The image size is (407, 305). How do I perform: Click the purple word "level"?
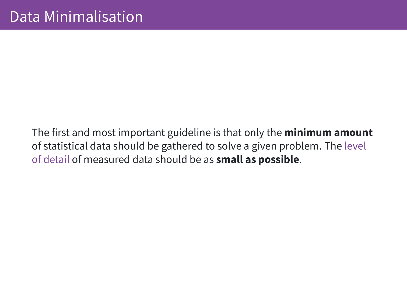[x=355, y=146]
